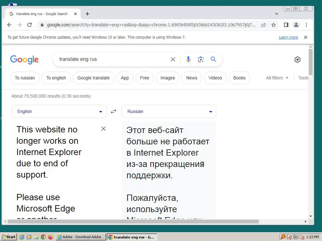Open Windows Explorer from the taskbar
Screen dimensions: 322x241
pos(36,237)
